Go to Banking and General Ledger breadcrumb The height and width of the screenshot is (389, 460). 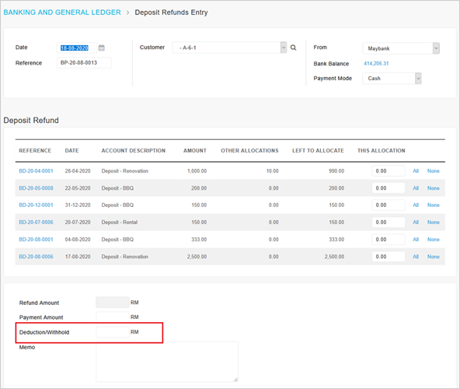62,12
